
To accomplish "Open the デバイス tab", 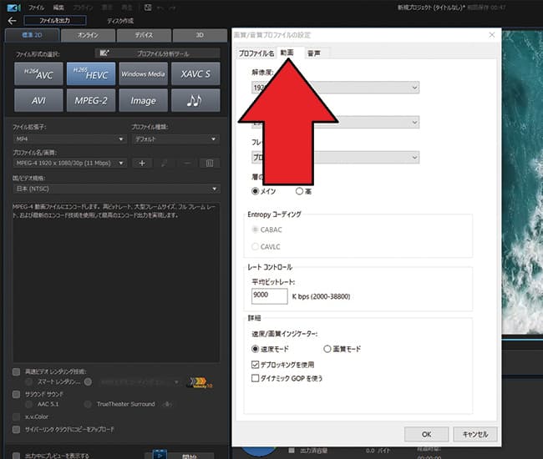I will (x=144, y=35).
